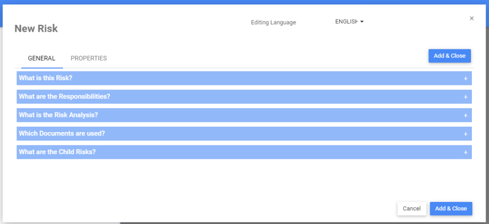Expand 'What is the Risk Analysis?' header

(59, 115)
